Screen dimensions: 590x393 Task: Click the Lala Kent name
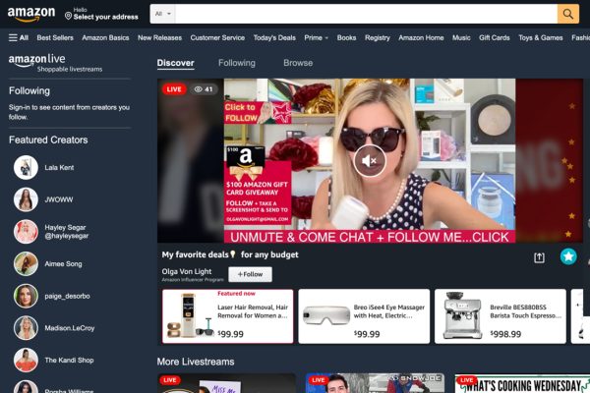click(59, 168)
